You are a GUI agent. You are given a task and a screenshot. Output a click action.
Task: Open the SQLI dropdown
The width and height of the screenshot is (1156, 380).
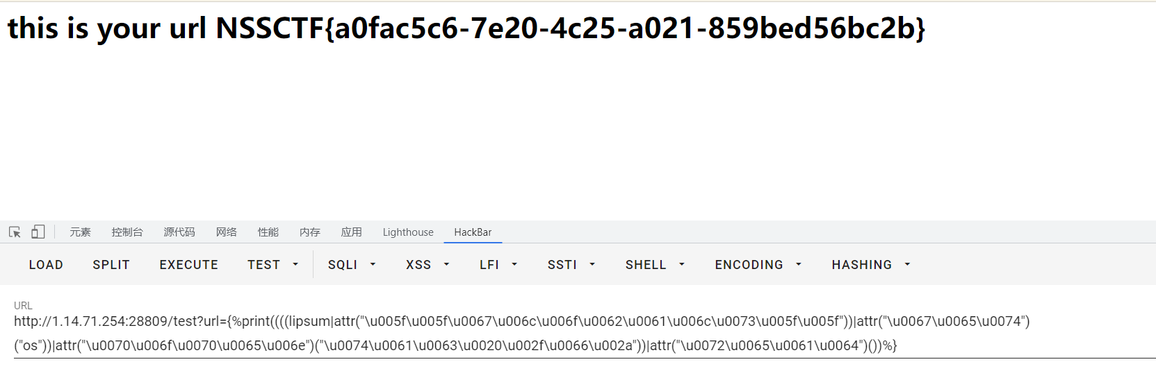[352, 265]
